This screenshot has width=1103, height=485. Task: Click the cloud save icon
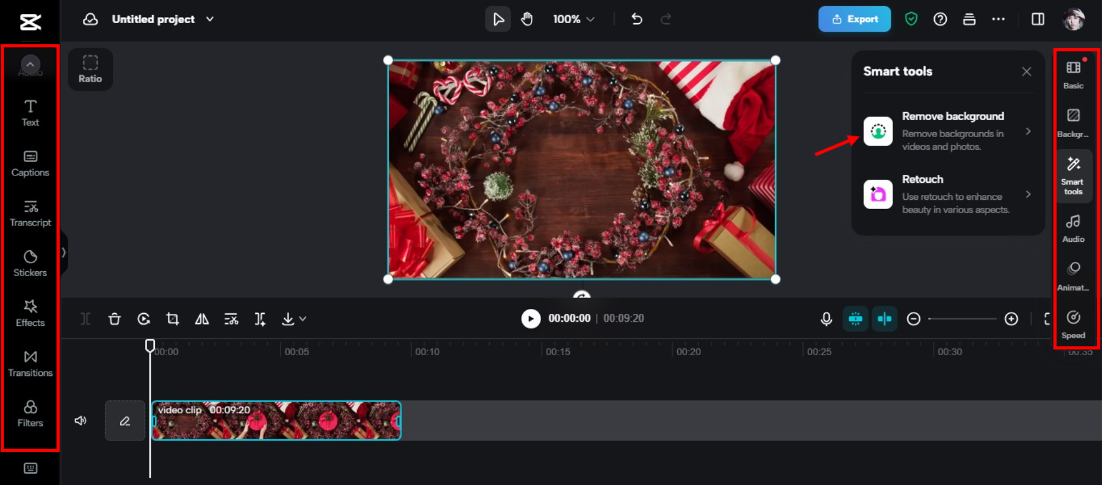[x=90, y=19]
